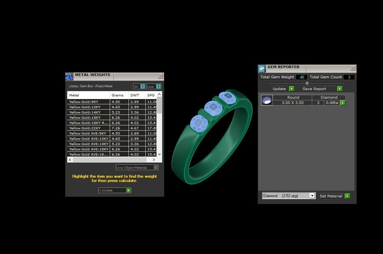Viewport: 383px width, 254px height.
Task: Click the 0.48tw gem weight cell
Action: pos(332,103)
